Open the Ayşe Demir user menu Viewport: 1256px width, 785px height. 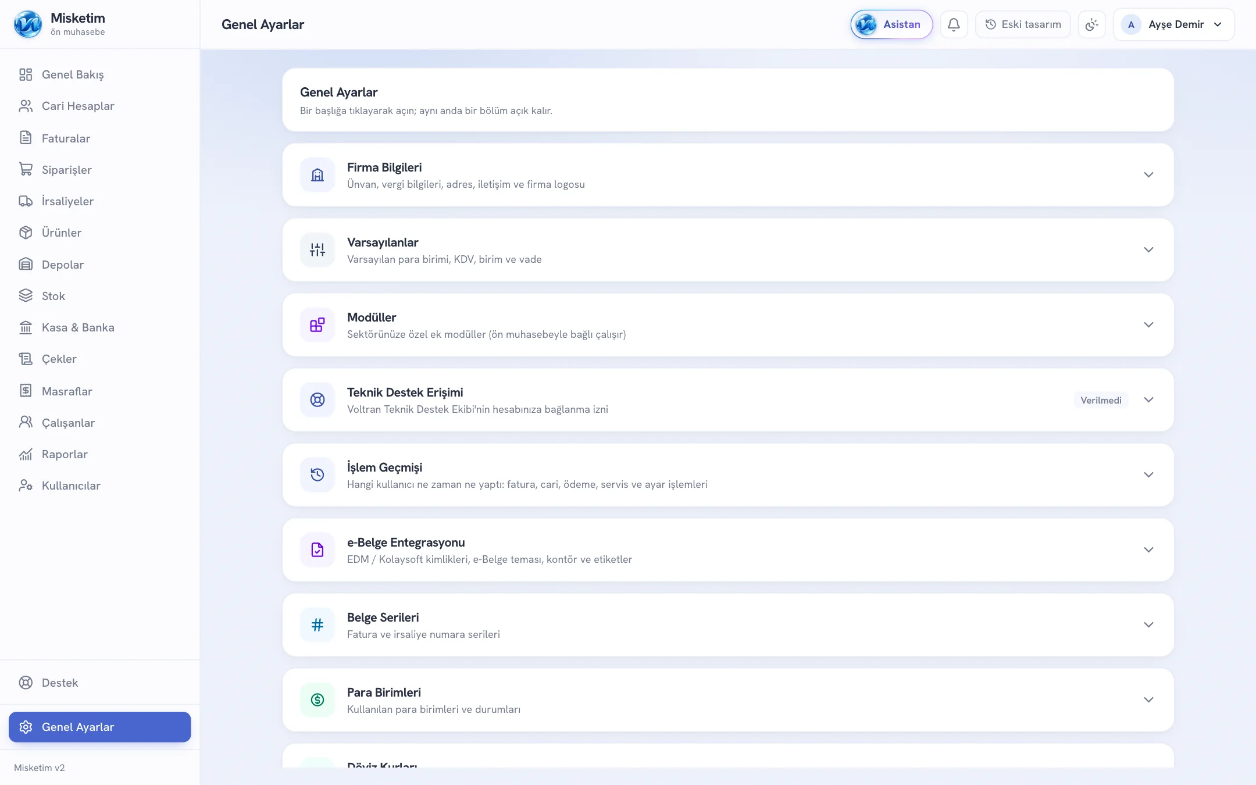[1173, 24]
